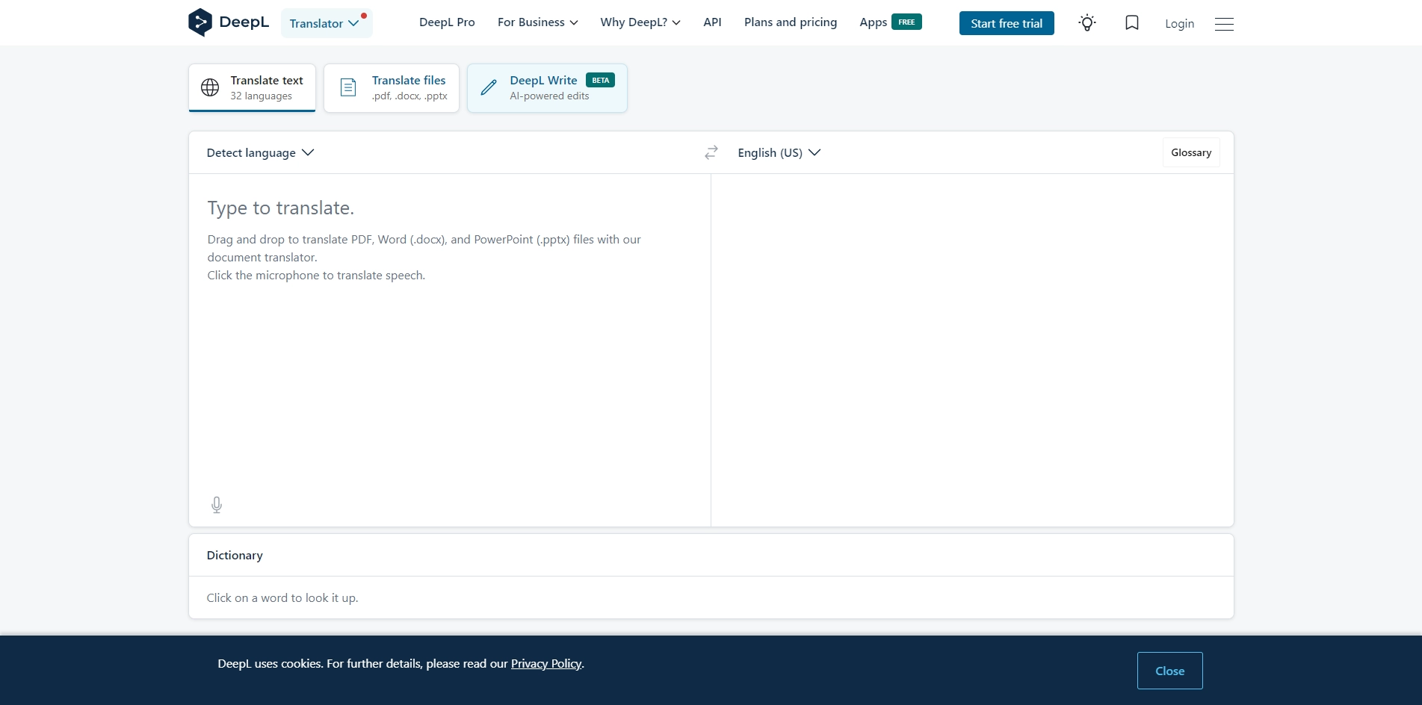Click the microphone to translate speech
Image resolution: width=1422 pixels, height=705 pixels.
pos(217,505)
